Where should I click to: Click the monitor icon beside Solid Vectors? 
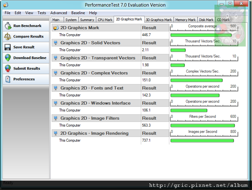point(56,43)
